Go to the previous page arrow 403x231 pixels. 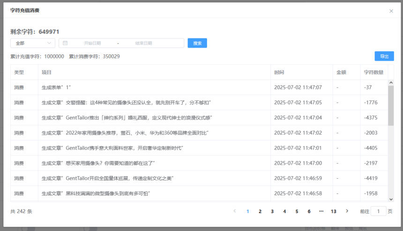(x=235, y=211)
